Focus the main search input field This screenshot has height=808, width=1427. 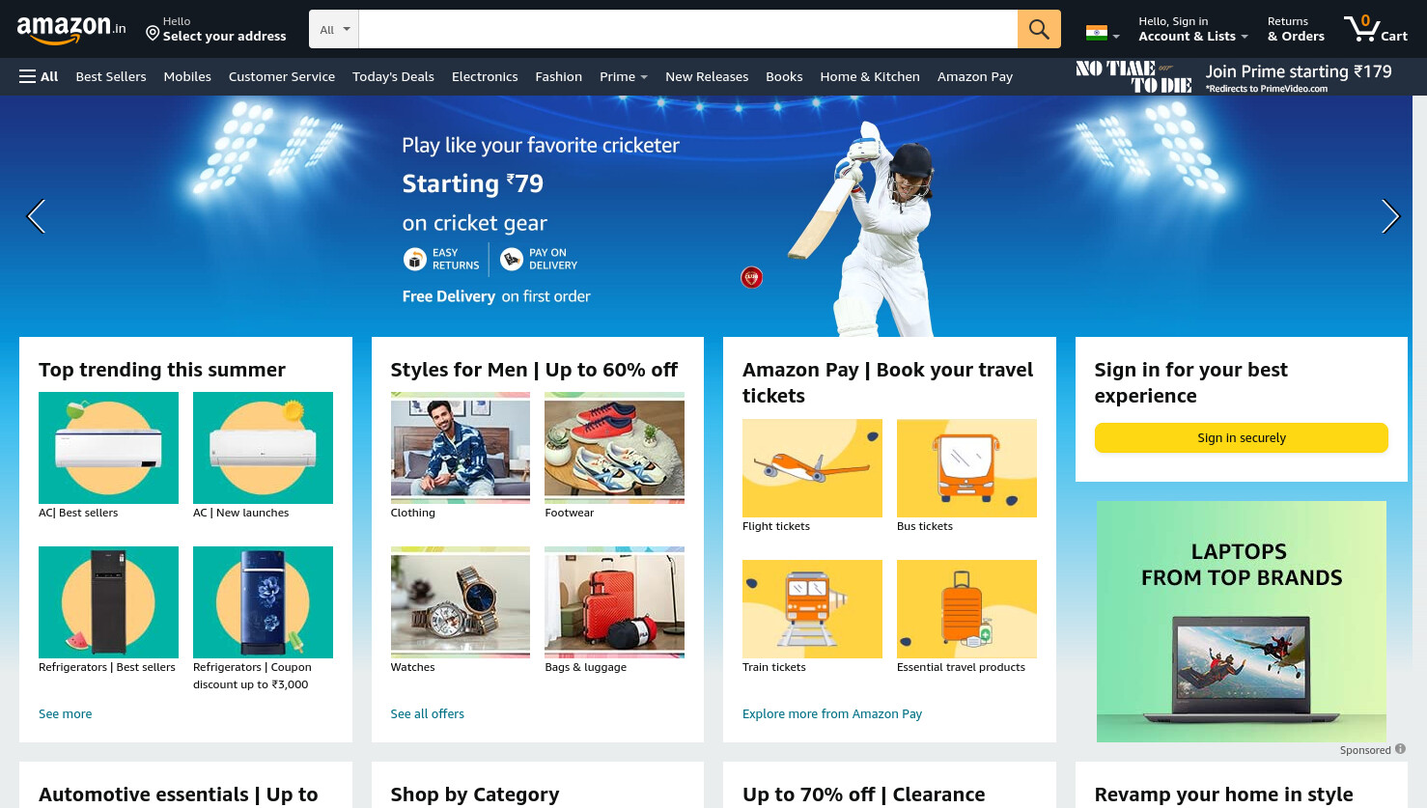click(x=687, y=29)
